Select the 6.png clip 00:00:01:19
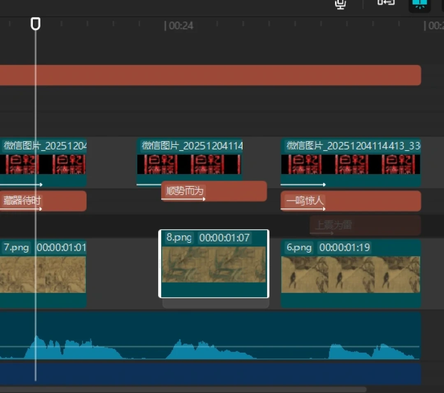444x393 pixels. [x=351, y=273]
